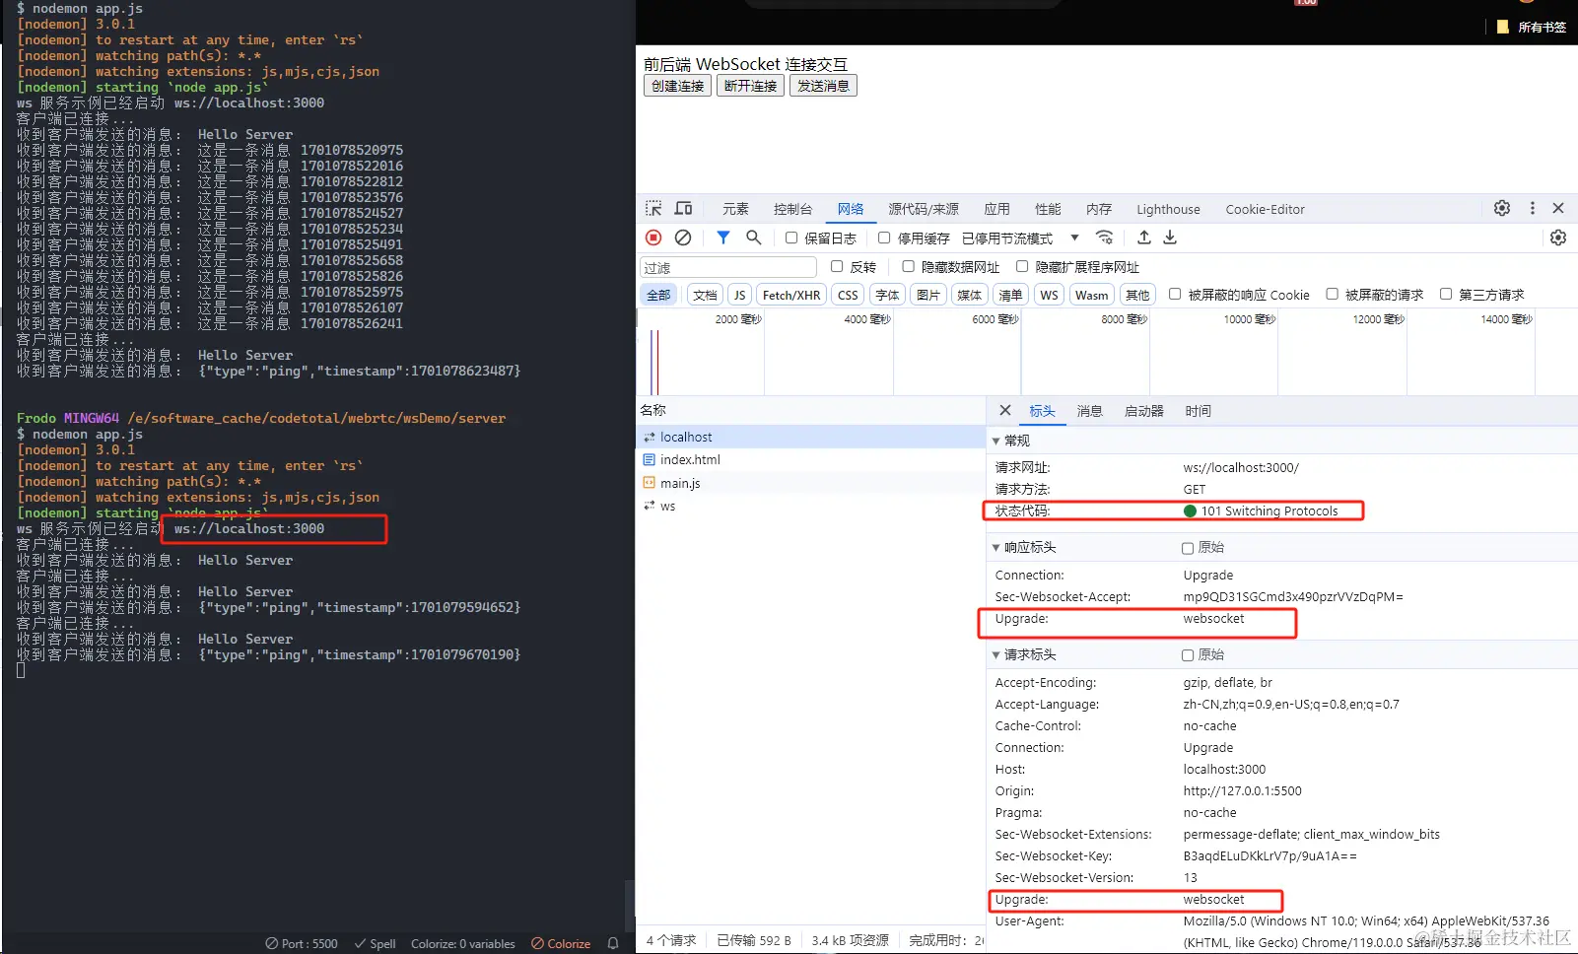Export HAR file download icon
This screenshot has width=1578, height=954.
(1170, 238)
